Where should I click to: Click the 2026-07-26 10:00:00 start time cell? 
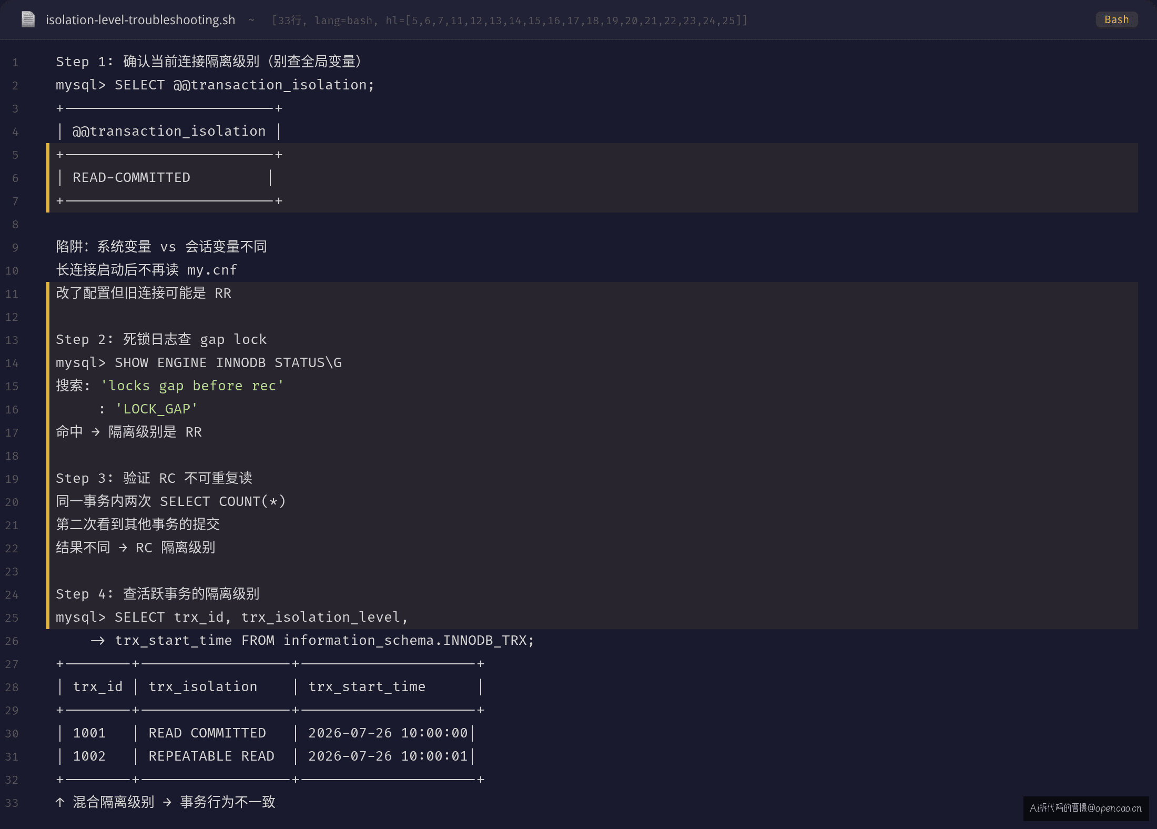coord(388,733)
